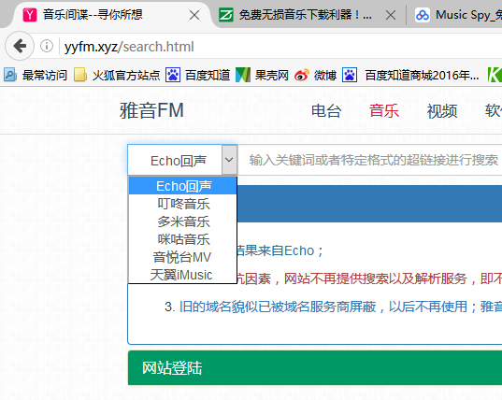Image resolution: width=502 pixels, height=400 pixels.
Task: Click the paw icon beside 百度知道商城2016年
Action: pyautogui.click(x=350, y=75)
